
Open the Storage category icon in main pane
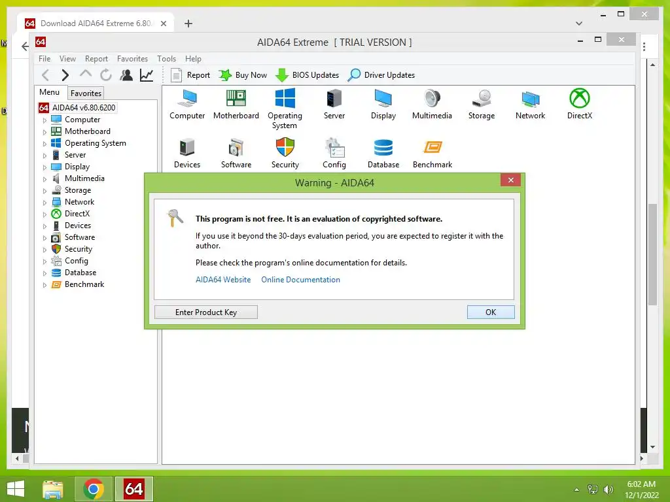[x=482, y=104]
